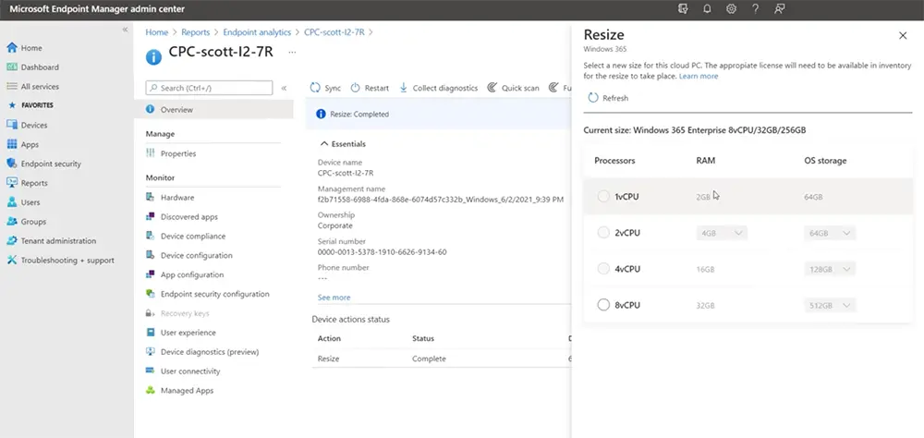
Task: Click the Sync toolbar button
Action: click(325, 88)
